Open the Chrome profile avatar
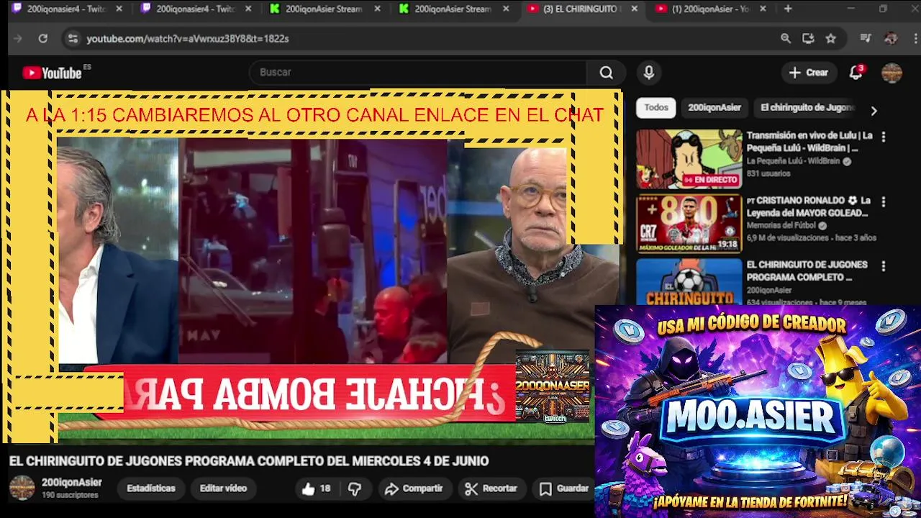The image size is (921, 518). click(891, 39)
